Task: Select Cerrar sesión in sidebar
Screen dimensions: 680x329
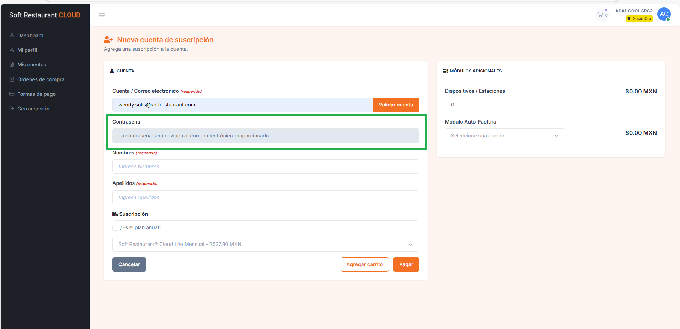Action: pos(33,109)
